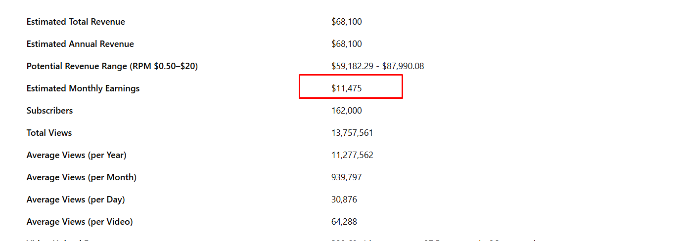The image size is (685, 241).
Task: Select the Estimated Annual Revenue label
Action: [80, 44]
